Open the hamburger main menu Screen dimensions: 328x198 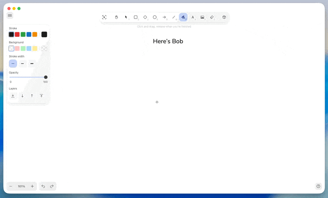pos(10,15)
